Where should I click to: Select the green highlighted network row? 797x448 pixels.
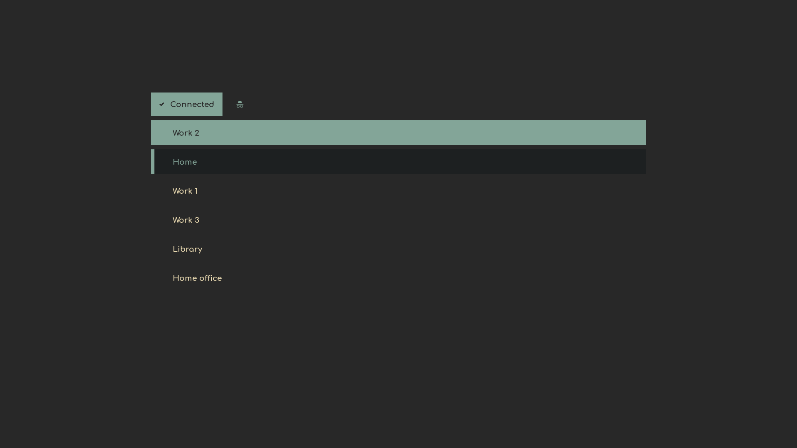coord(398,133)
